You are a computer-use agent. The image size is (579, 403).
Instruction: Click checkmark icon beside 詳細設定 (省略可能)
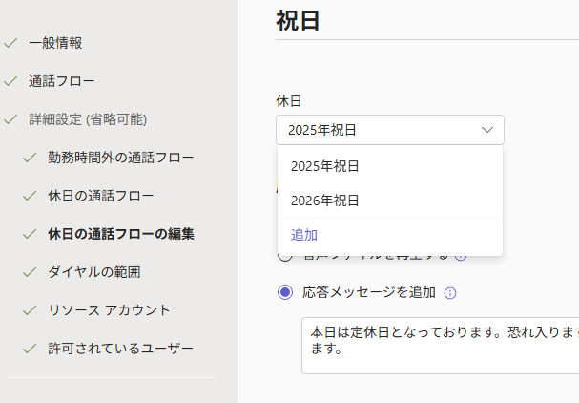[x=10, y=119]
